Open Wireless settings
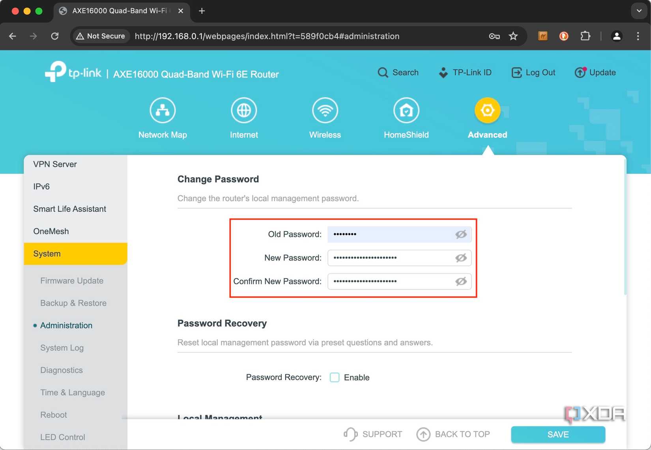 325,118
